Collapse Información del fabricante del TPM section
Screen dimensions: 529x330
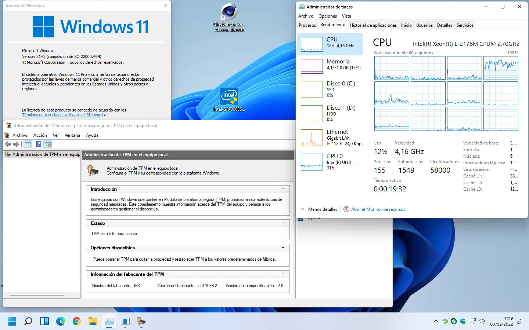[x=283, y=274]
